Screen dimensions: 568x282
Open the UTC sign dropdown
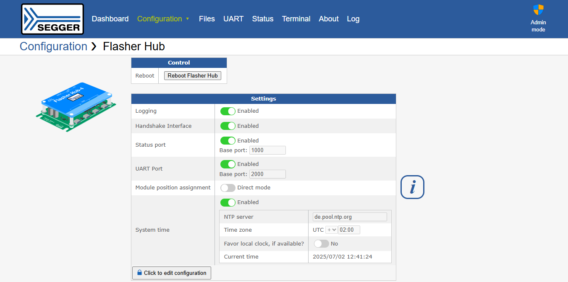pyautogui.click(x=331, y=230)
